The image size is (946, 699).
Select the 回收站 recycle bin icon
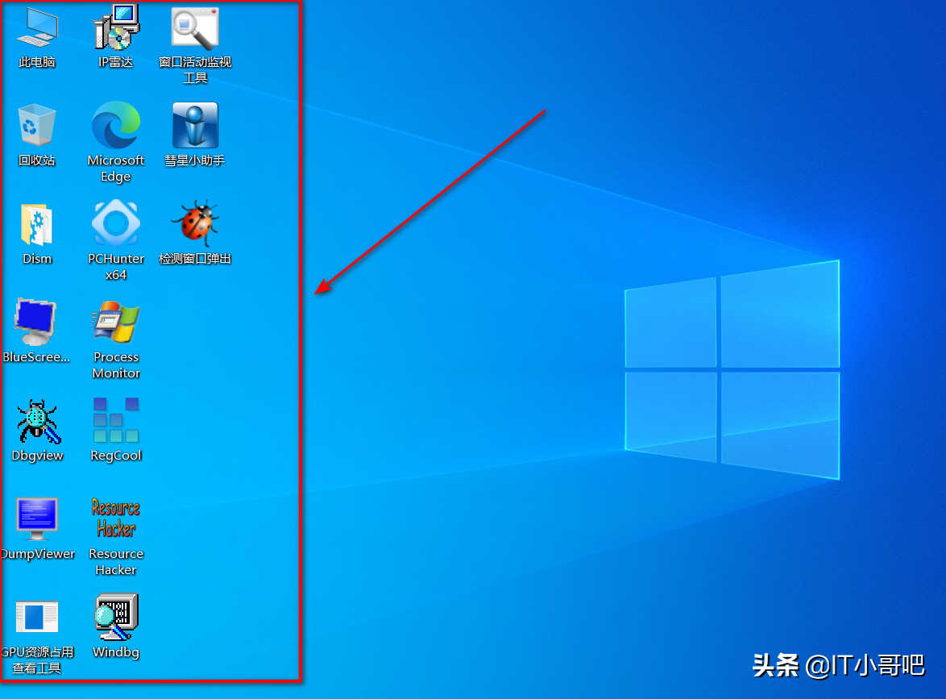[x=37, y=124]
